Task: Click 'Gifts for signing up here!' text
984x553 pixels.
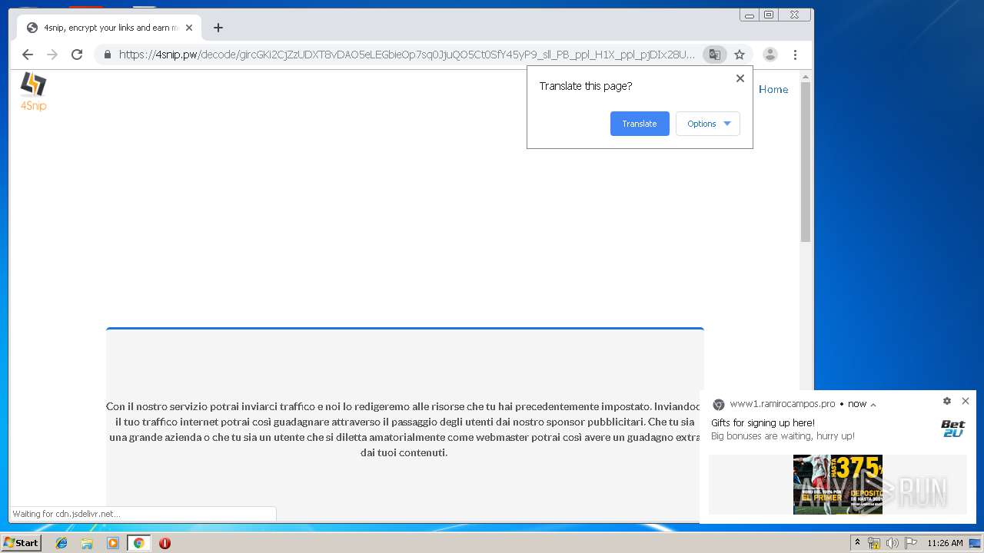Action: pyautogui.click(x=763, y=423)
